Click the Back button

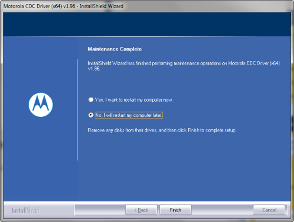click(141, 210)
